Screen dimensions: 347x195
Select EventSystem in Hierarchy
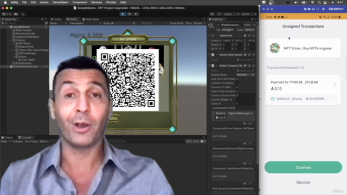pos(23,63)
